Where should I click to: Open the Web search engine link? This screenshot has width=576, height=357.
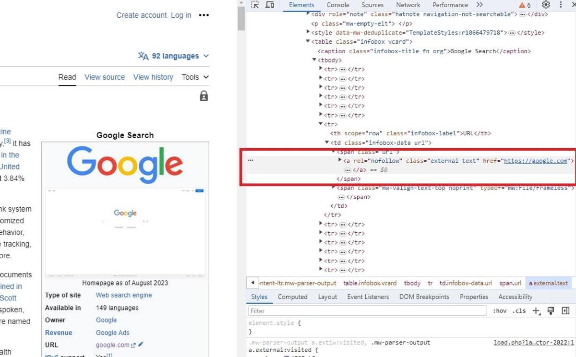[124, 295]
